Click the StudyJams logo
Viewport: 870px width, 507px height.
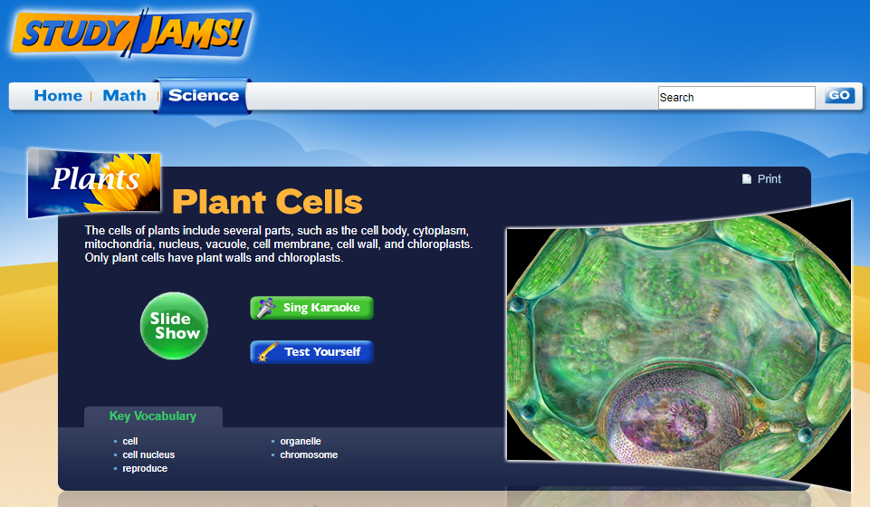tap(131, 33)
